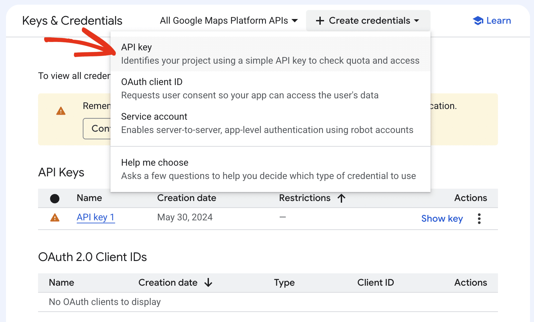The height and width of the screenshot is (322, 534).
Task: Click the No OAuth clients to display text
Action: [105, 302]
